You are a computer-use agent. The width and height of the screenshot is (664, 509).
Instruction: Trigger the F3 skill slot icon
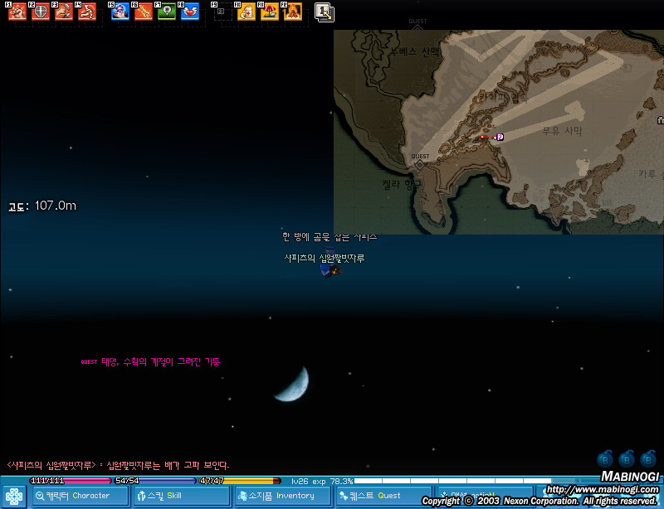click(x=64, y=12)
